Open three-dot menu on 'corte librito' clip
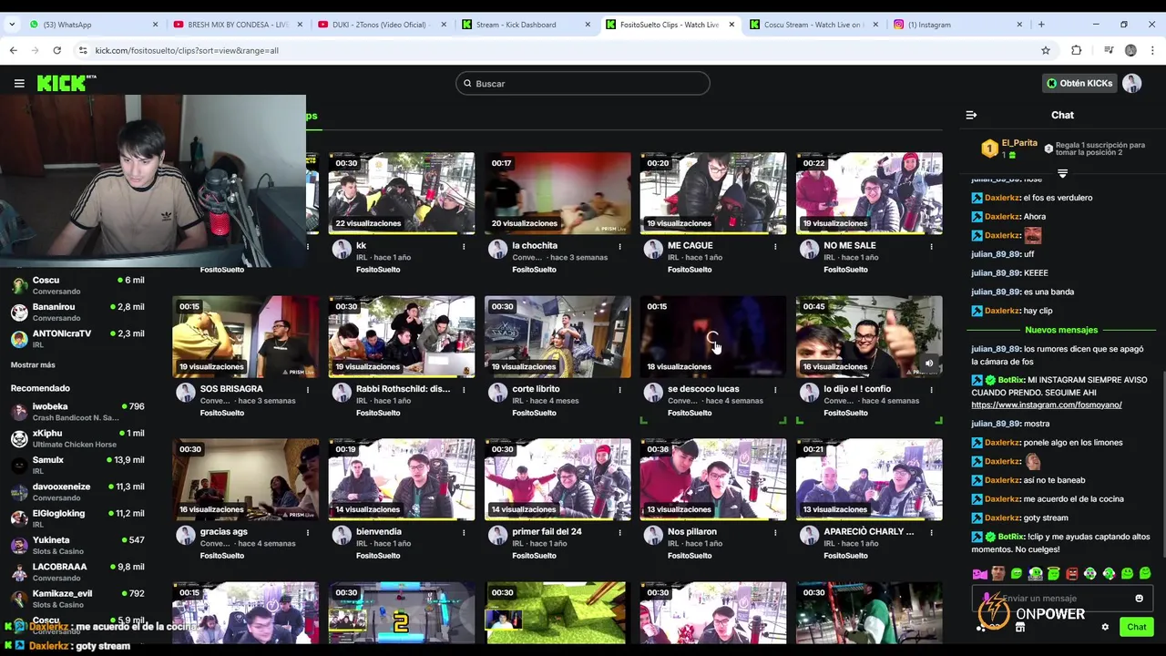 620,389
